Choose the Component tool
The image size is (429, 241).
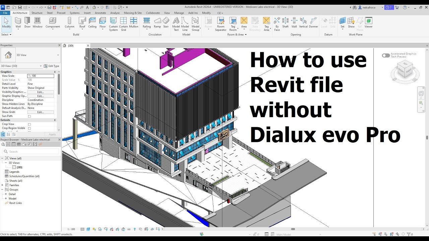pos(53,22)
